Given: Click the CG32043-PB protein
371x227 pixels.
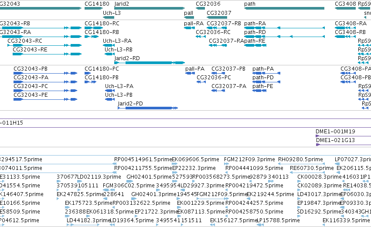Looking at the screenshot, I should click(31, 68).
